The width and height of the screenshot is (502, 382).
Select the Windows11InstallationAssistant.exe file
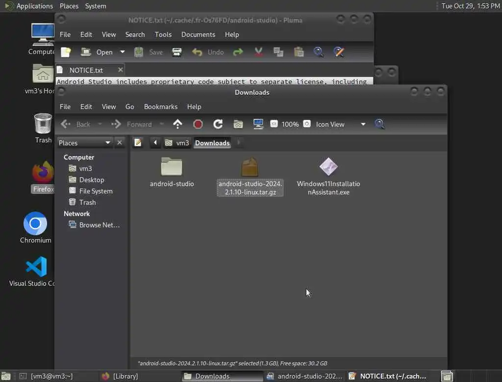(x=328, y=176)
